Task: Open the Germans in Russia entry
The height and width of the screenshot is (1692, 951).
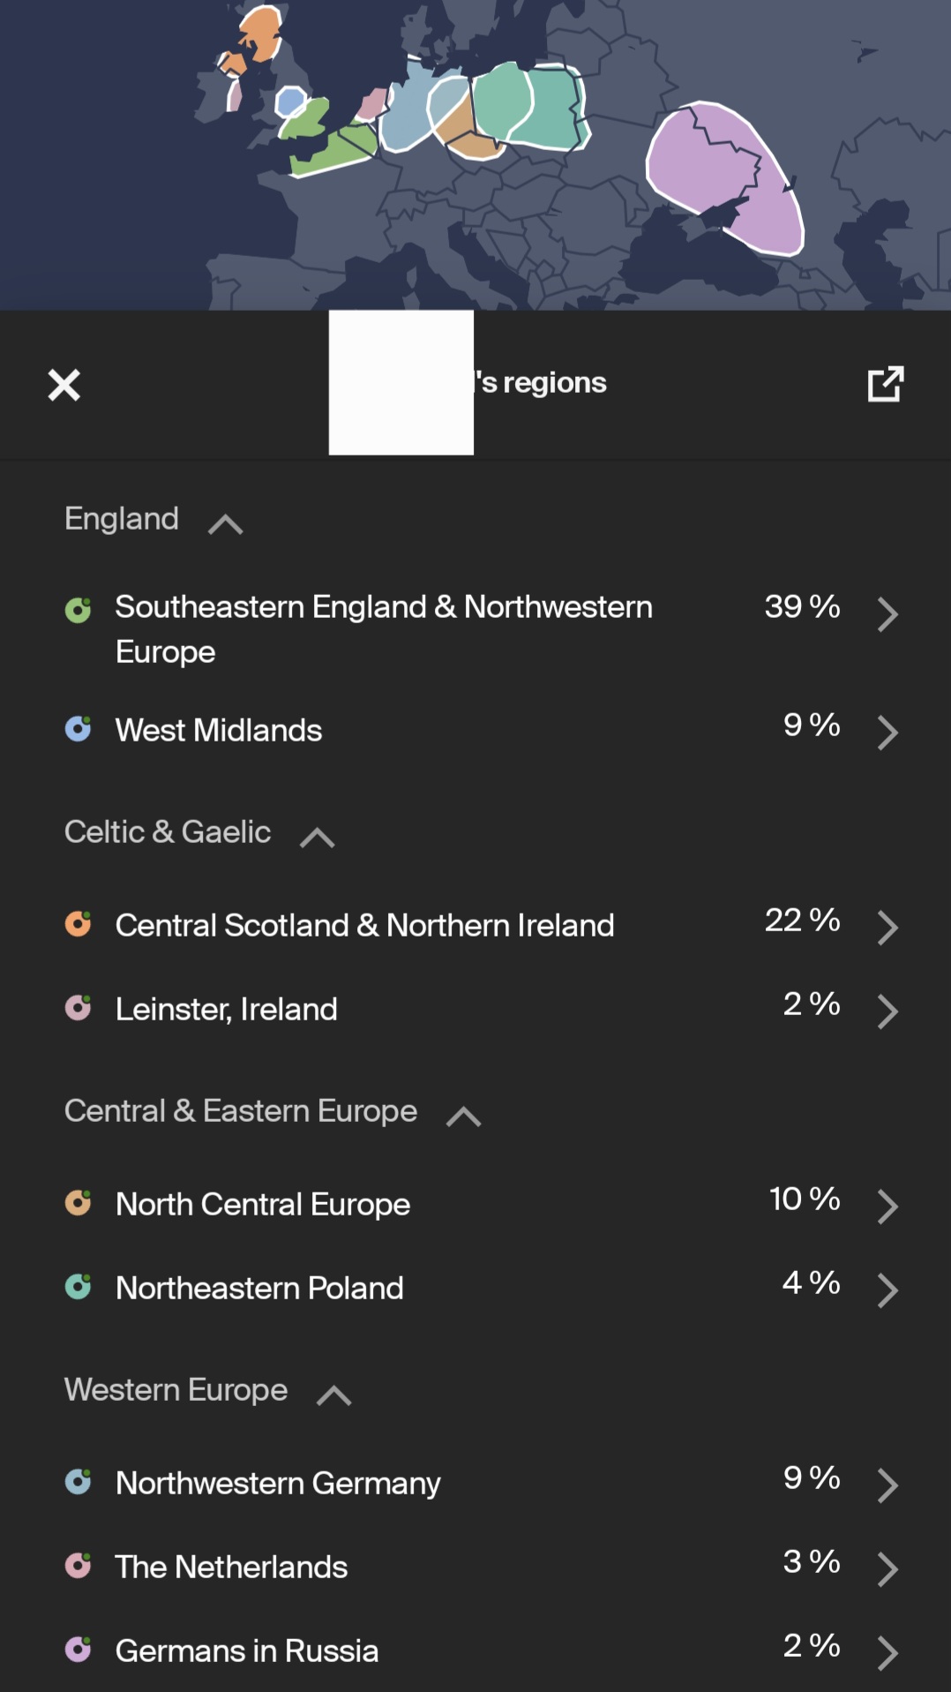Action: pos(247,1651)
